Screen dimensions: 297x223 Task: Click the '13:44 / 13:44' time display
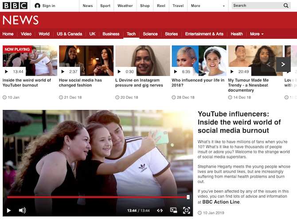[138, 211]
